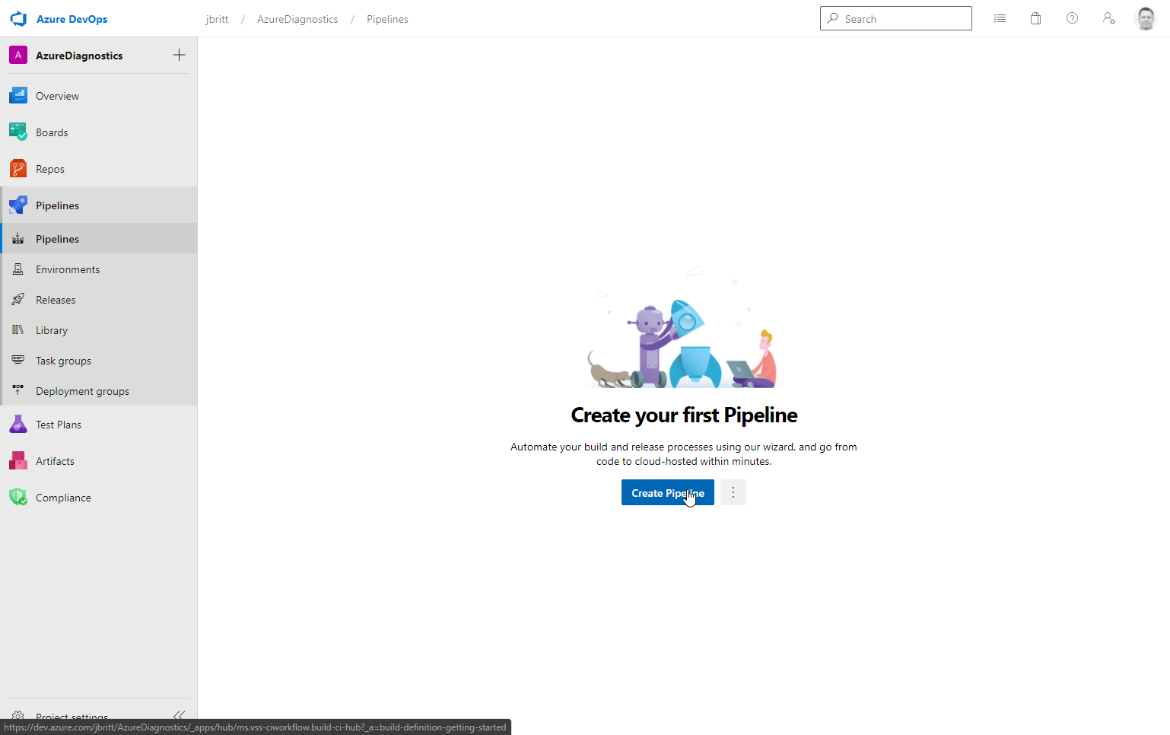The width and height of the screenshot is (1170, 735).
Task: Click the Artifacts package icon
Action: coord(18,460)
